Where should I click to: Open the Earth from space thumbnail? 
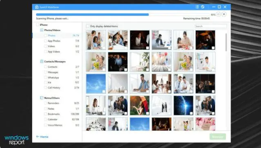pyautogui.click(x=183, y=105)
